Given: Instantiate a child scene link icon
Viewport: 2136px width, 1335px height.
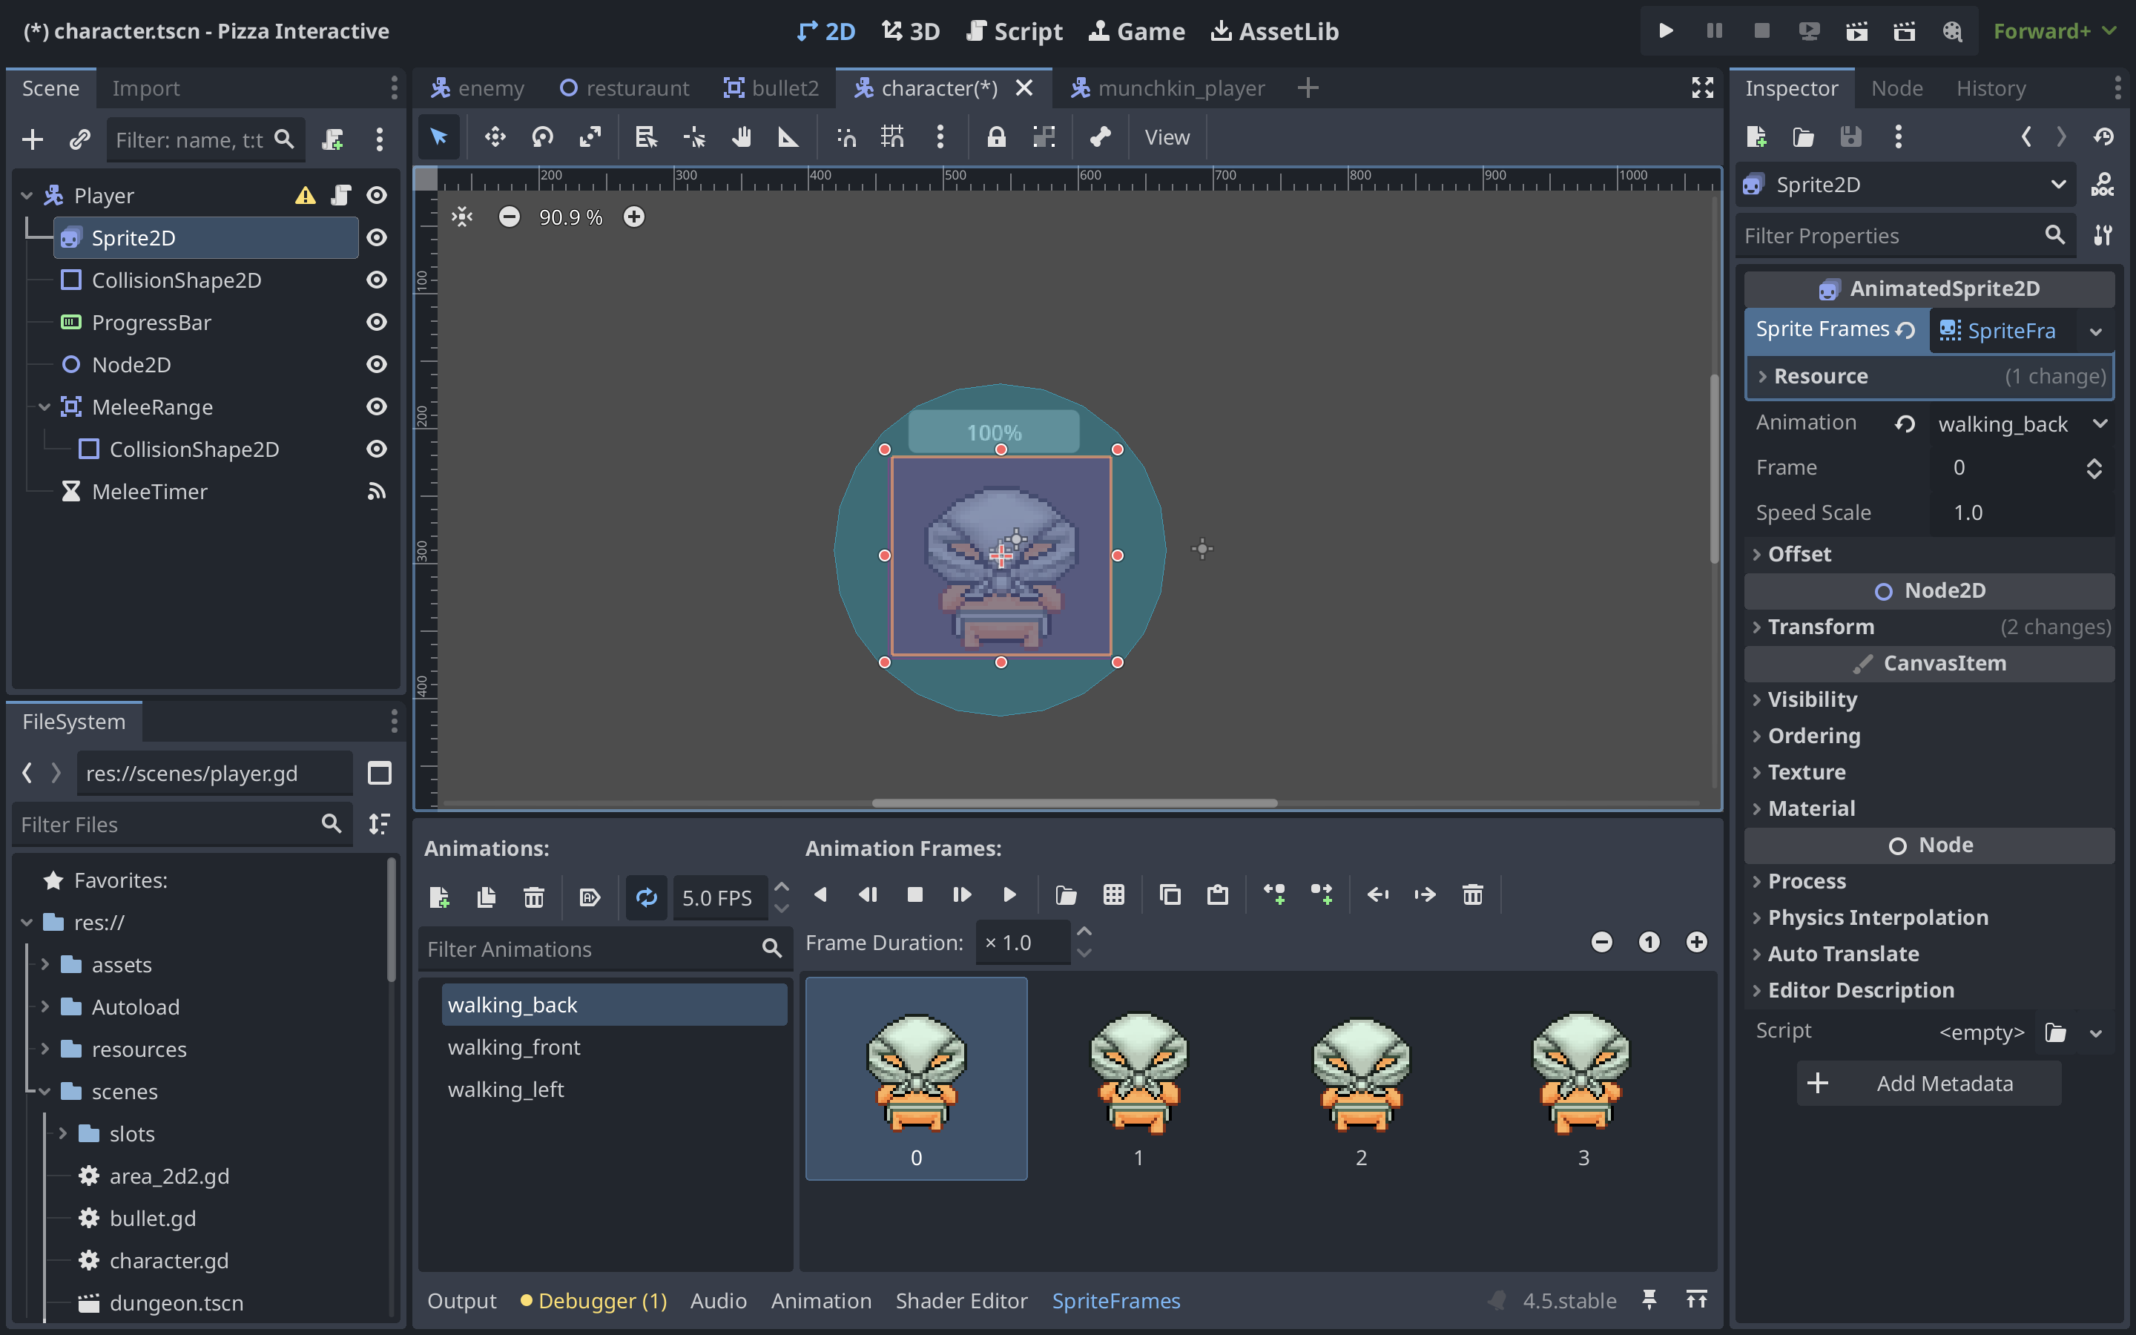Looking at the screenshot, I should [80, 139].
